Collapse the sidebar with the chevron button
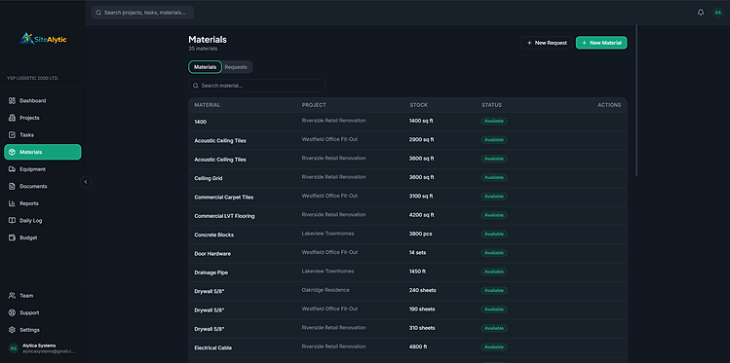Screen dimensions: 730x363 coord(85,182)
